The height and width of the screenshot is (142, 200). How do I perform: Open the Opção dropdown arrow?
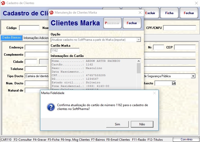pyautogui.click(x=139, y=40)
